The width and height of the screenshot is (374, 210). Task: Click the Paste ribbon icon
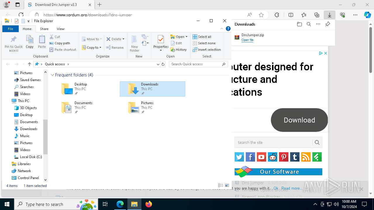pyautogui.click(x=42, y=42)
